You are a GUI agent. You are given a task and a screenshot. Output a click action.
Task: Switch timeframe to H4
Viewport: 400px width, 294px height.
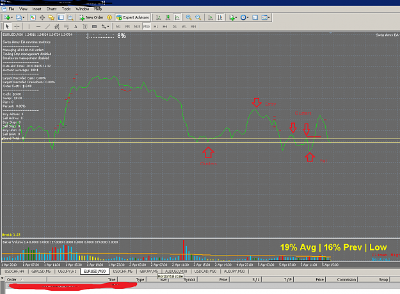tap(165, 26)
